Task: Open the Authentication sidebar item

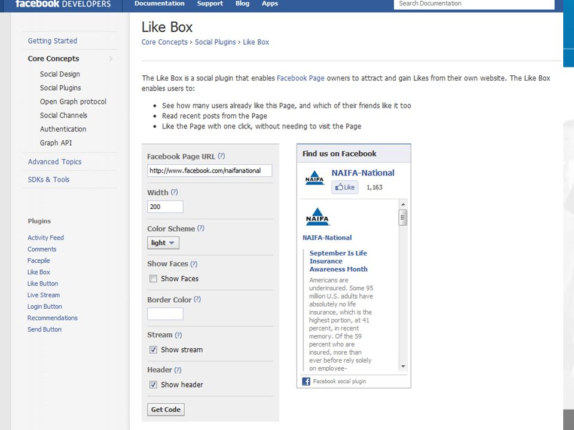Action: tap(63, 129)
